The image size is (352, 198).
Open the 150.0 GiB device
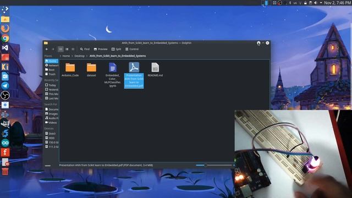(51, 142)
